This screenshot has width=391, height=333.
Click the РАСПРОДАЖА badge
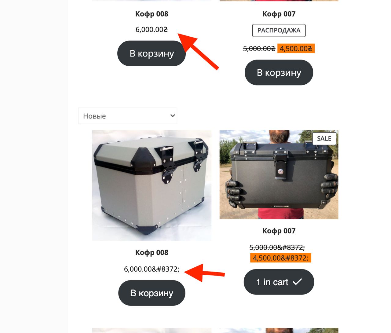click(x=279, y=31)
